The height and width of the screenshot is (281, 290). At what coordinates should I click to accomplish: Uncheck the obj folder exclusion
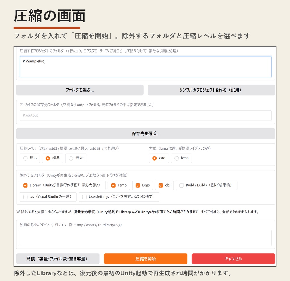[x=161, y=185]
